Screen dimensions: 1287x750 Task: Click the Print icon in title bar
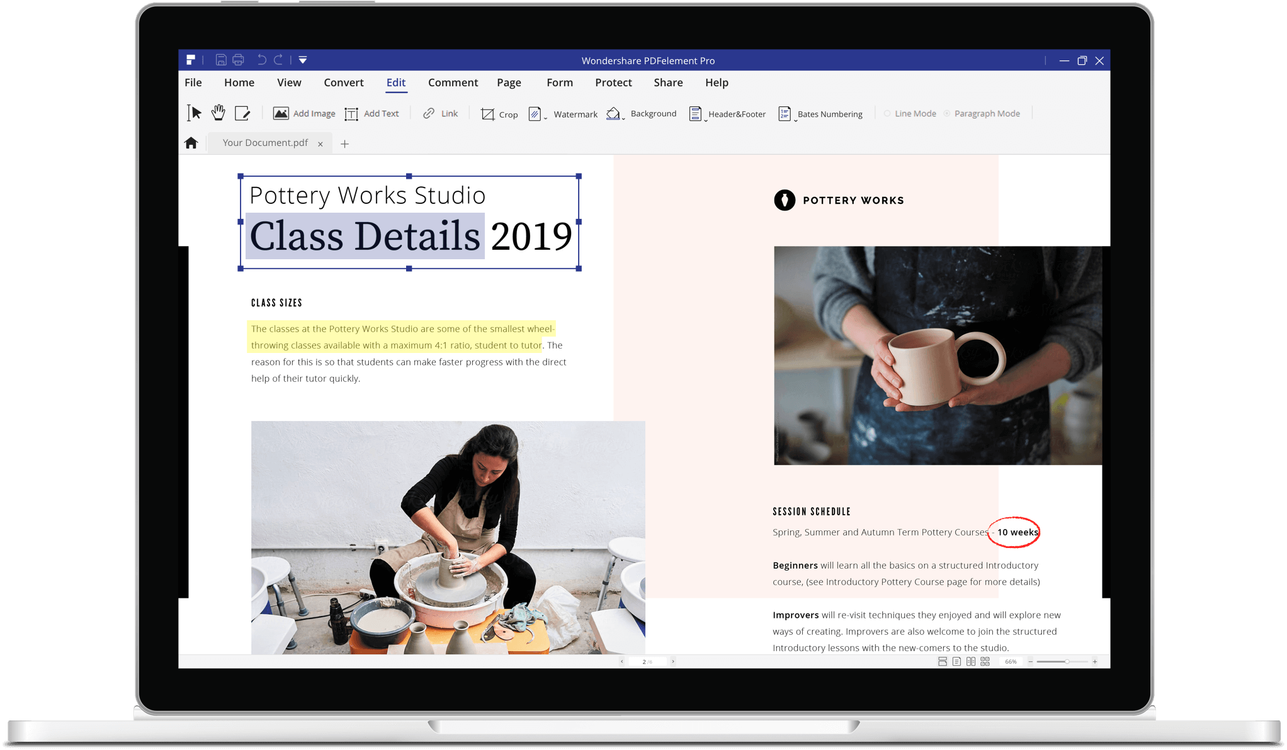pos(238,60)
